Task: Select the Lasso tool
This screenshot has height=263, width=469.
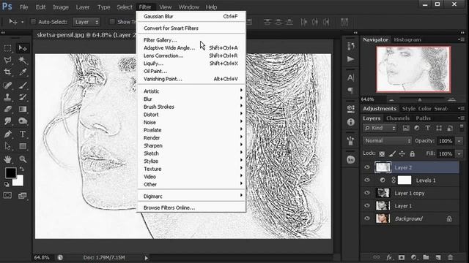Action: pyautogui.click(x=7, y=60)
